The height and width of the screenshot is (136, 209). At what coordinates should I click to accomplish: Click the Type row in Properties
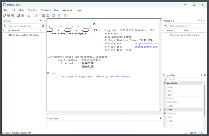[x=185, y=95]
